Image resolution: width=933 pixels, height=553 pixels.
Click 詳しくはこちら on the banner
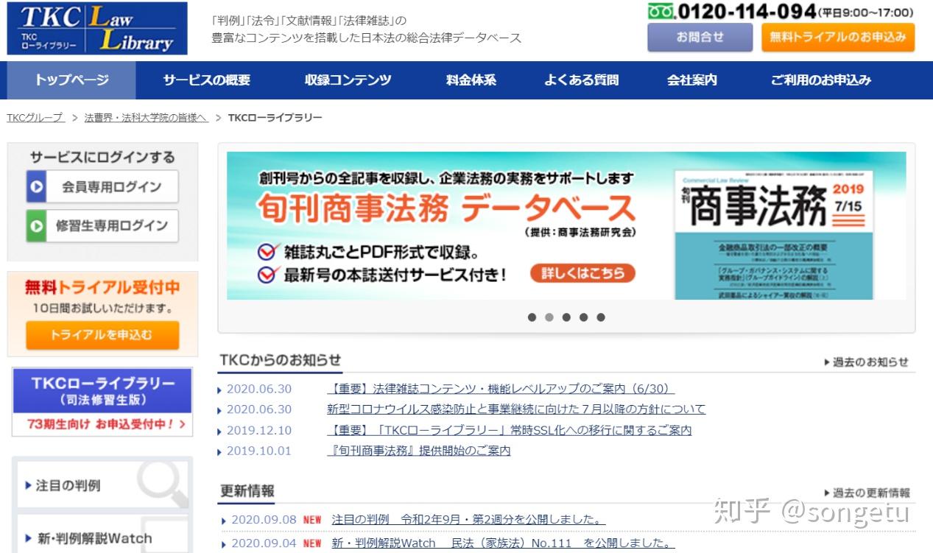(582, 273)
